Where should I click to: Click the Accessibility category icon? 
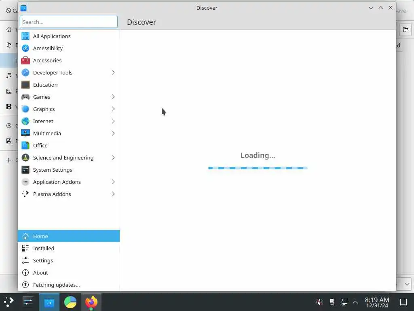(x=25, y=48)
